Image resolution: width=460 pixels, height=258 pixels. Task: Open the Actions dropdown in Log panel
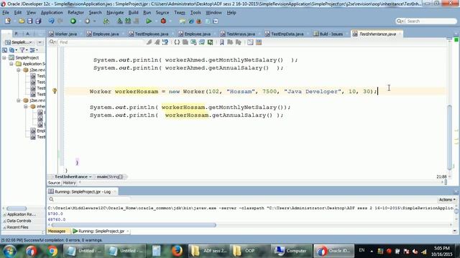click(447, 199)
